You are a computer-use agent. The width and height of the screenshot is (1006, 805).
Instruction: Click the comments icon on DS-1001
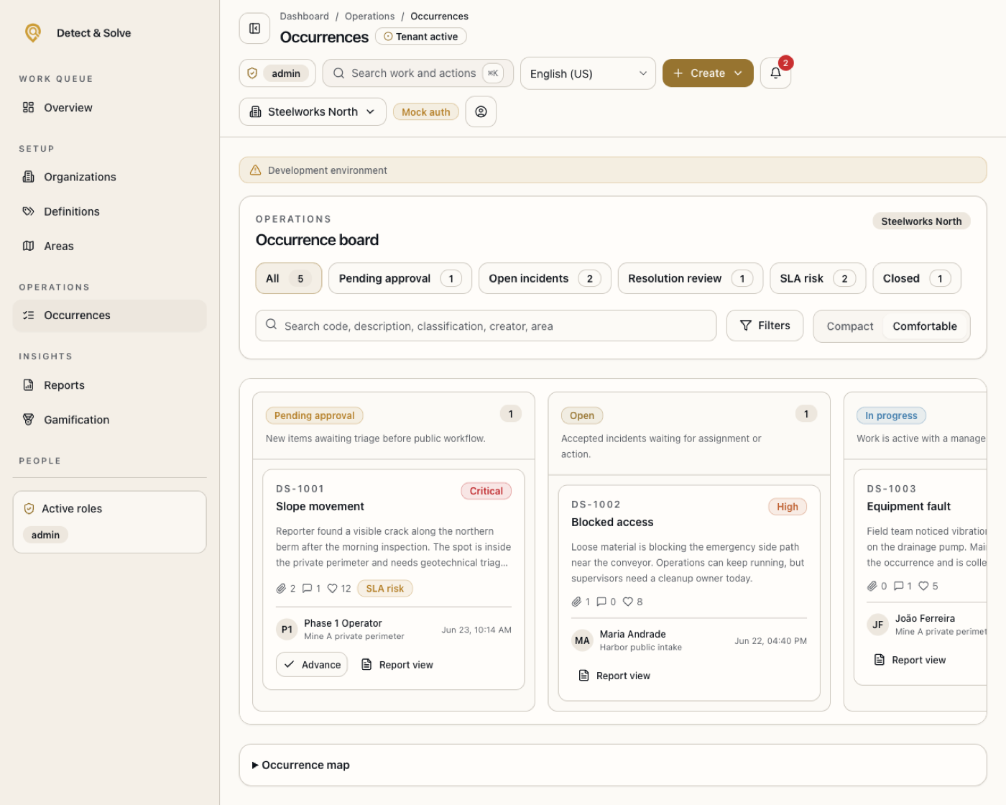pos(307,588)
